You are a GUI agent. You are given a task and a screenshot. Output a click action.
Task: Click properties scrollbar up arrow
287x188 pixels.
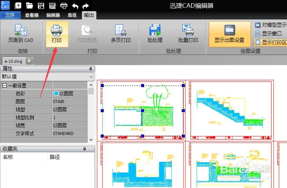click(91, 85)
